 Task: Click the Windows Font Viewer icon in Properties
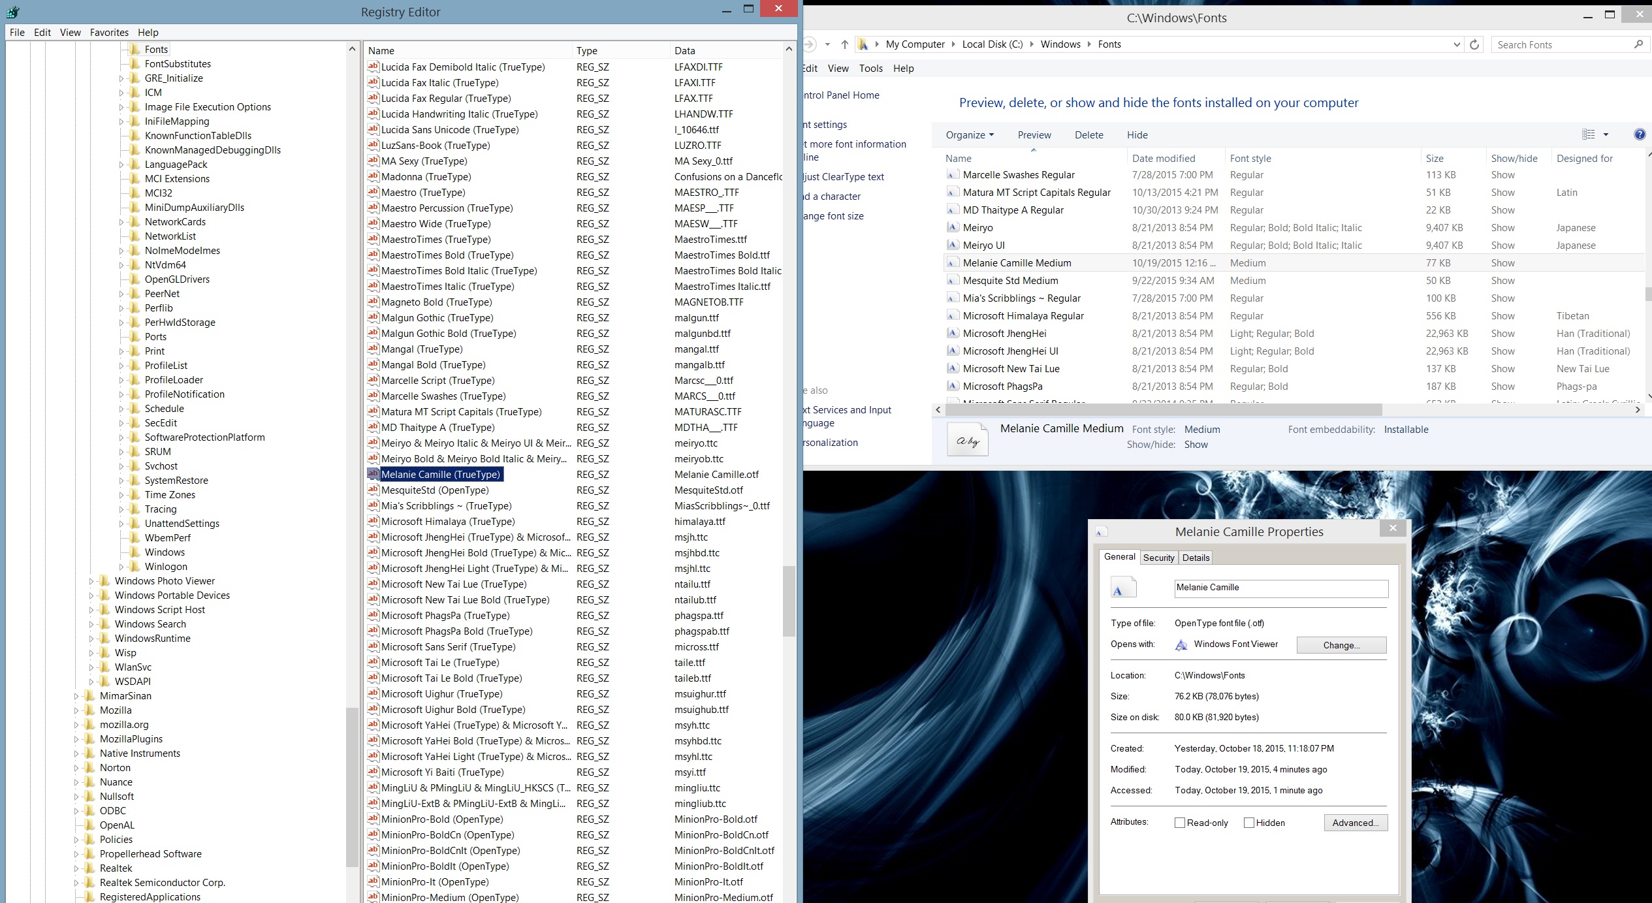point(1181,645)
